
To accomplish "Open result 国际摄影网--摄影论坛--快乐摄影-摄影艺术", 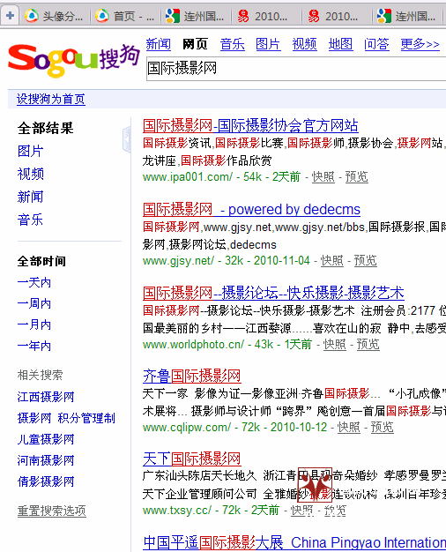I will click(273, 293).
